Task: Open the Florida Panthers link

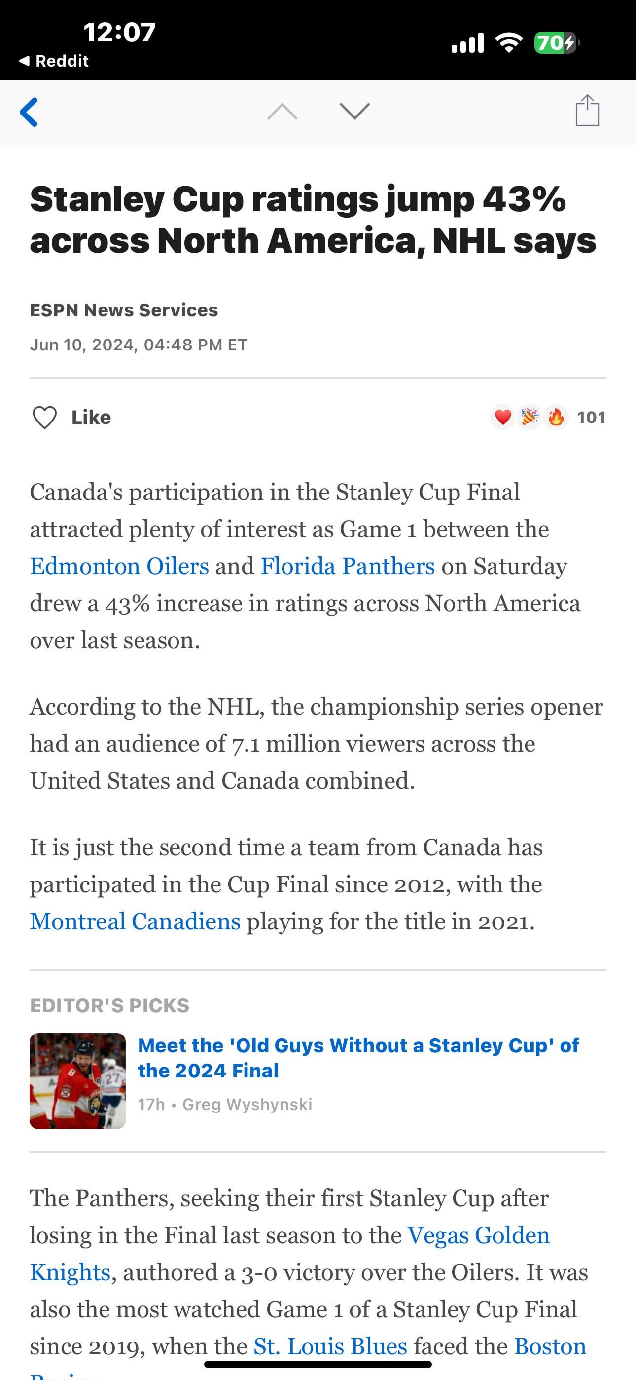Action: (348, 566)
